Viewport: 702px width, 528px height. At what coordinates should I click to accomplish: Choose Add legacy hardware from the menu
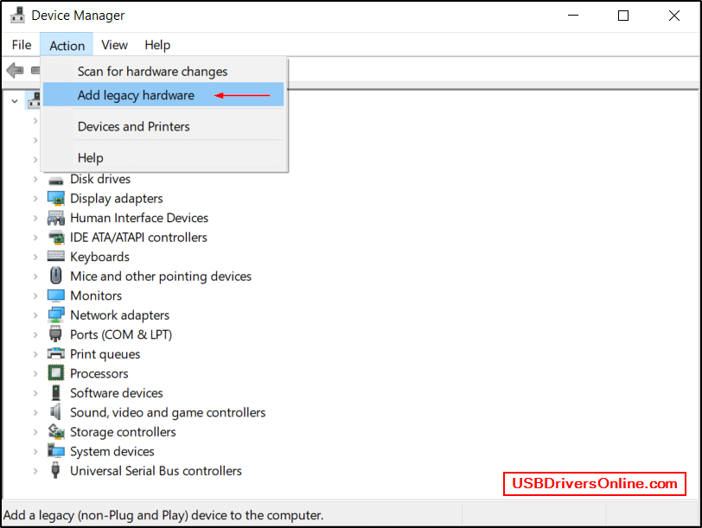(136, 95)
